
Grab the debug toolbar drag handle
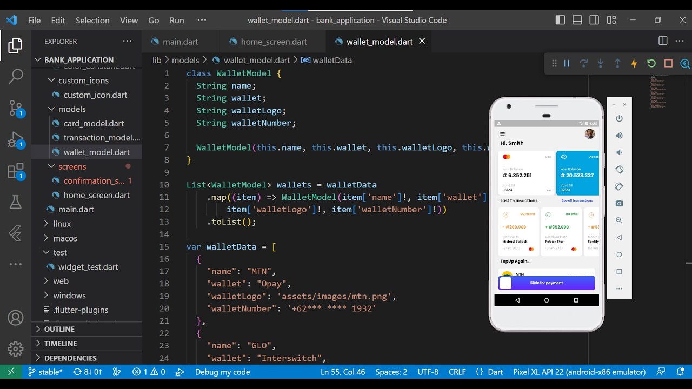554,63
